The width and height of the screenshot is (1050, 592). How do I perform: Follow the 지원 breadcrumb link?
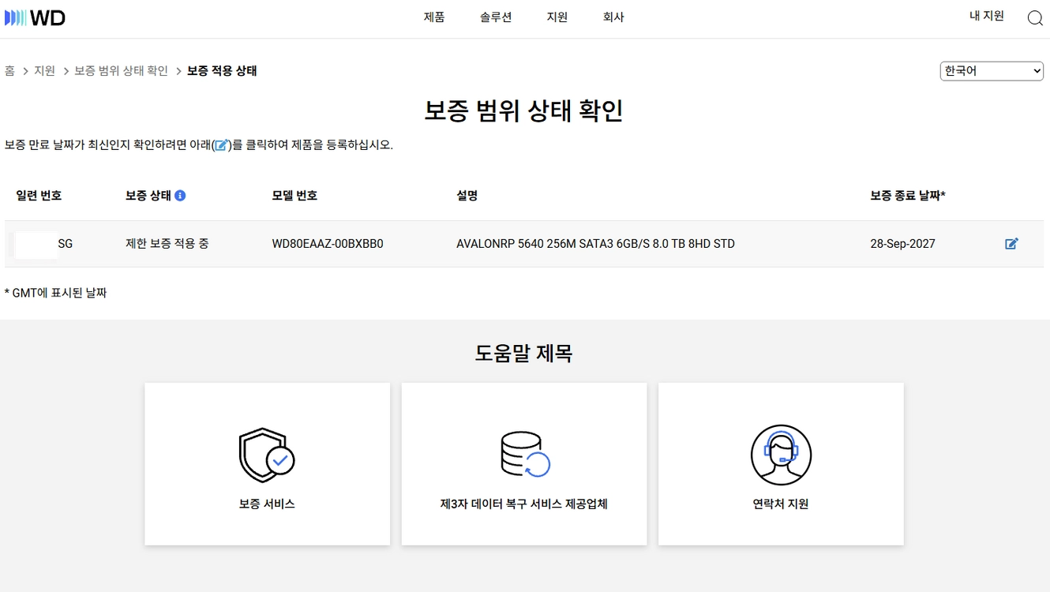pos(44,71)
